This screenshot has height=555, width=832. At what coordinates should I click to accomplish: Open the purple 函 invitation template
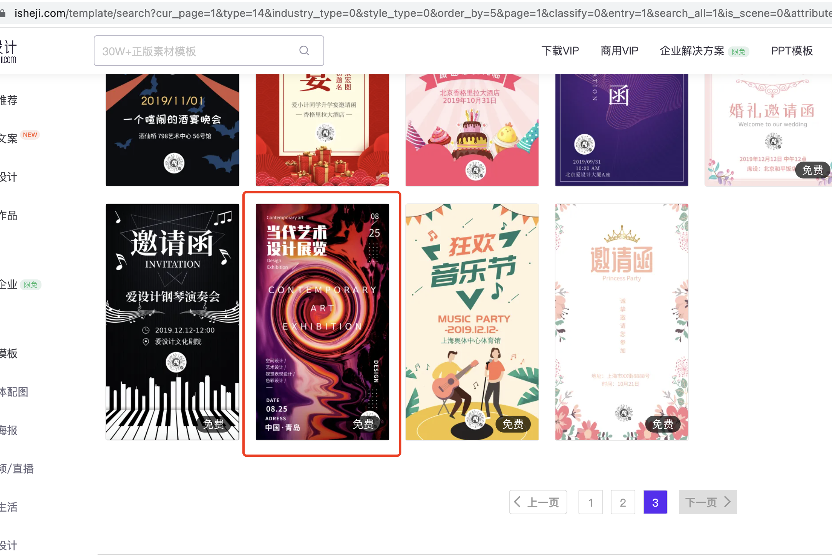tap(622, 130)
